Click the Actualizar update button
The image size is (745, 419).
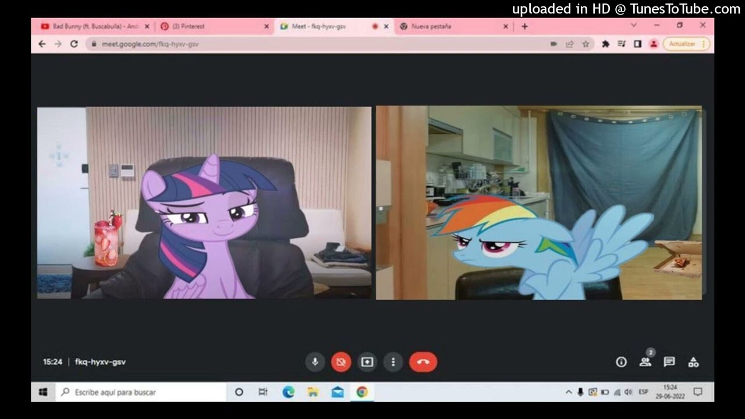click(686, 44)
